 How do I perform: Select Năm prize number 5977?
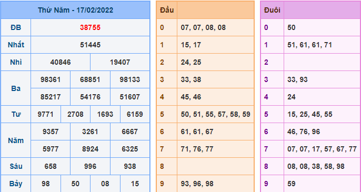[x=51, y=149]
